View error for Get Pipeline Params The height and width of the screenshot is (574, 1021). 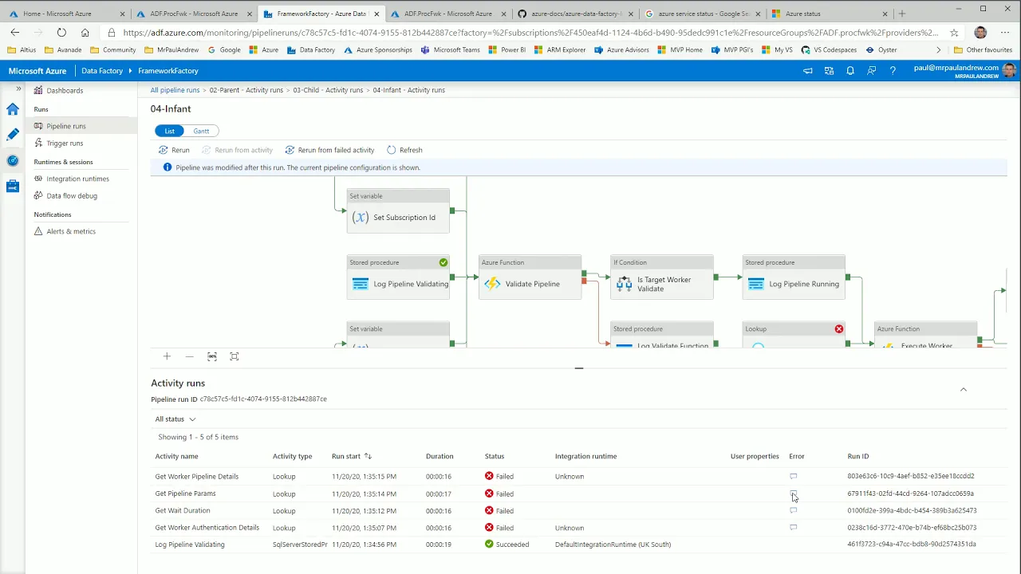click(x=793, y=493)
